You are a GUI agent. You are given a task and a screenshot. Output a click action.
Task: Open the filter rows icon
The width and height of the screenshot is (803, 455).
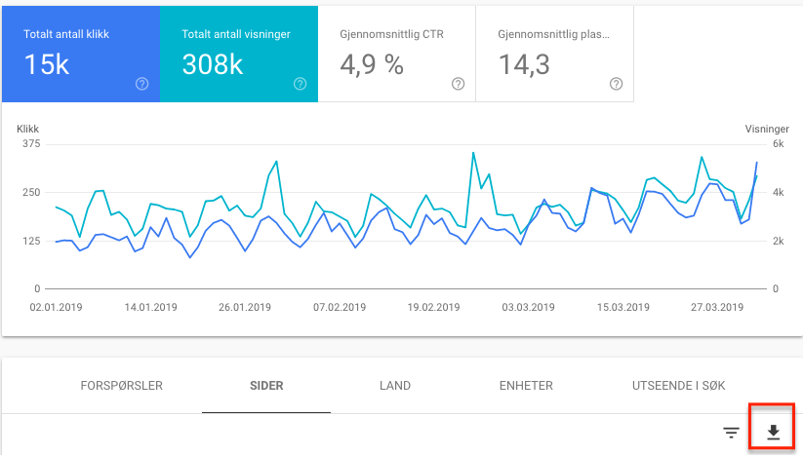[732, 433]
